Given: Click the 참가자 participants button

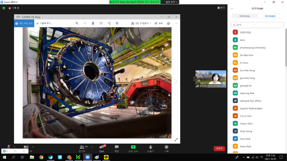Looking at the screenshot, I should (82, 149).
